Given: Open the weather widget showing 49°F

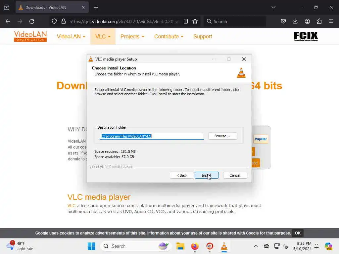Looking at the screenshot, I should point(20,246).
